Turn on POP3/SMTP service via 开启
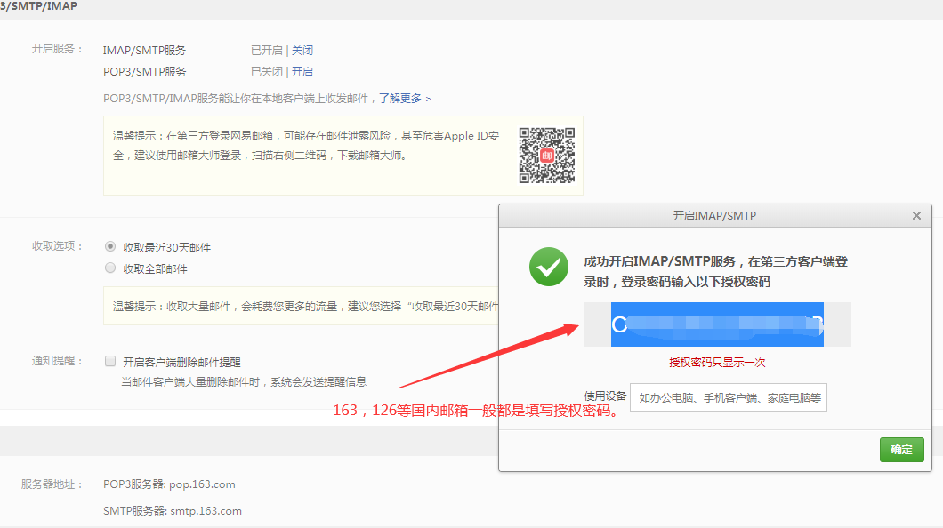The image size is (943, 528). coord(302,72)
